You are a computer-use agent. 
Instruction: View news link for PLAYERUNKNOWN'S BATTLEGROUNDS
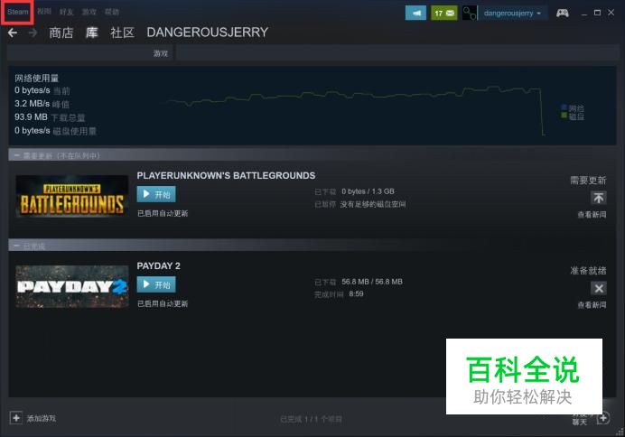pyautogui.click(x=592, y=215)
